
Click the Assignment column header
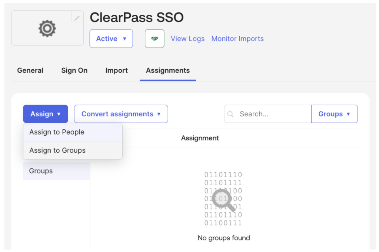pos(200,138)
